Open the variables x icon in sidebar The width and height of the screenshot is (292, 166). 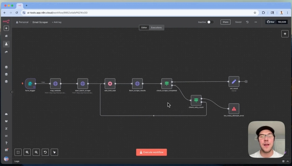6,128
